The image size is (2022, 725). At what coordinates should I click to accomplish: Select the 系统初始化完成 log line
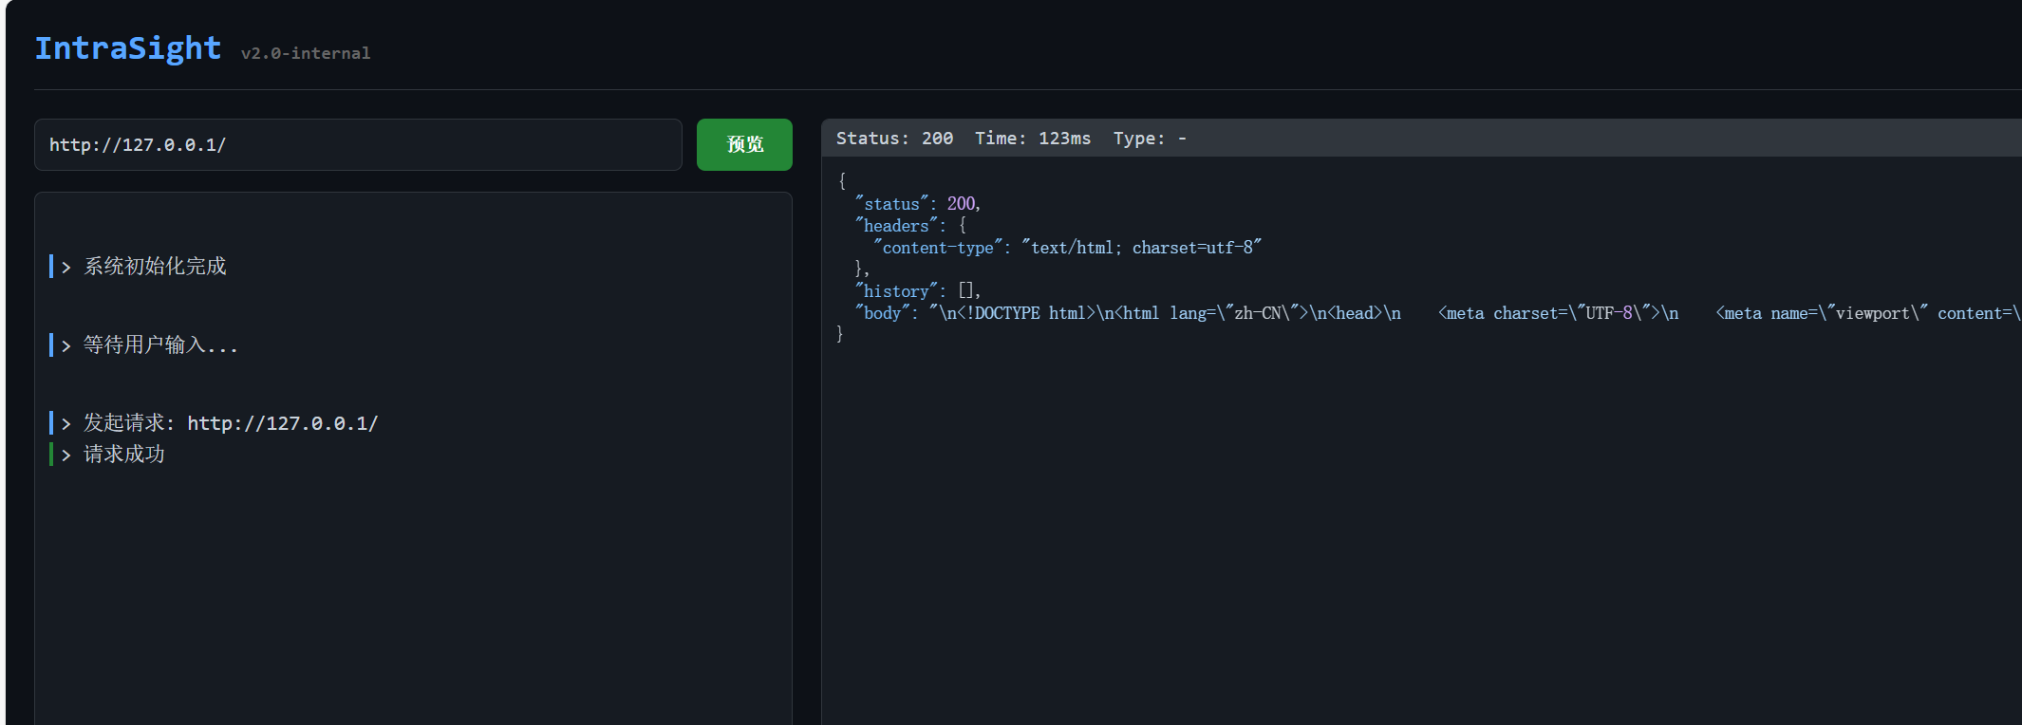(155, 267)
